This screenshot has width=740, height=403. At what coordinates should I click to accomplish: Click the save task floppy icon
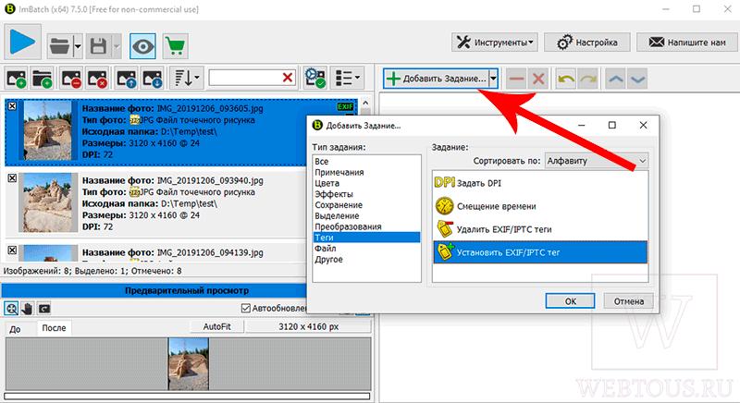98,45
